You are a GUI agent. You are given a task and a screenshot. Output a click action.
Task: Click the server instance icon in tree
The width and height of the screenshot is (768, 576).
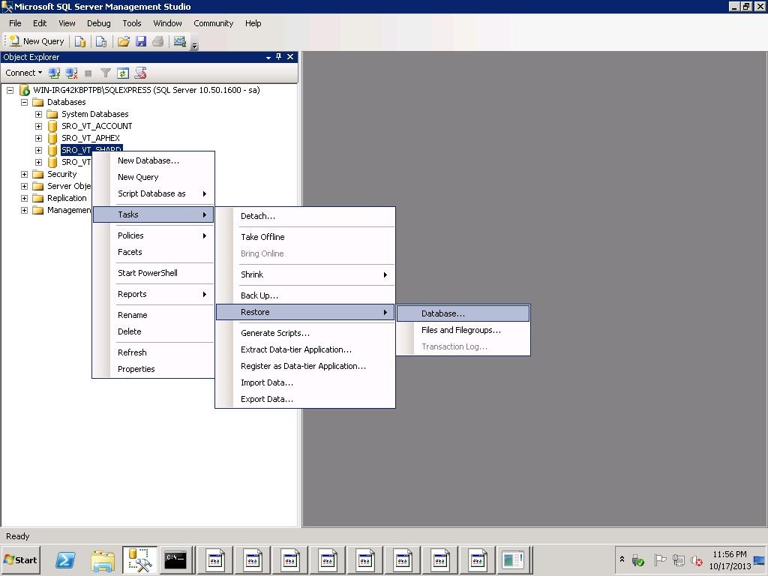tap(25, 90)
